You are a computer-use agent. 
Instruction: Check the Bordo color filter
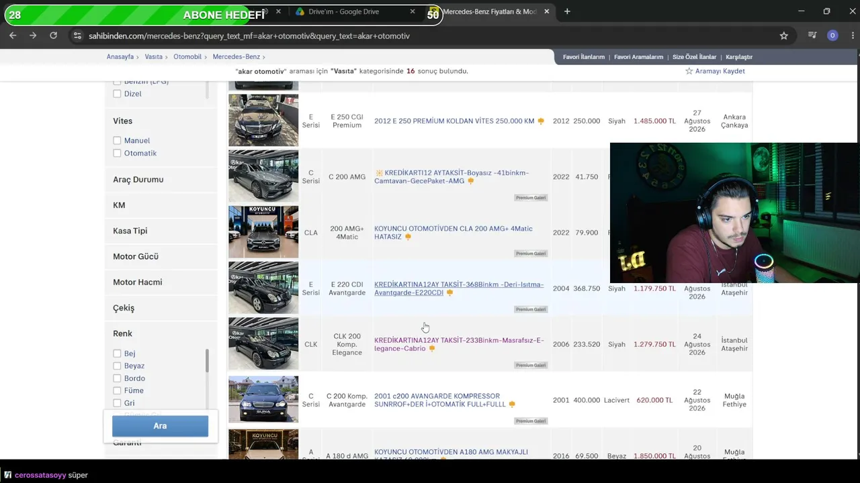click(117, 378)
